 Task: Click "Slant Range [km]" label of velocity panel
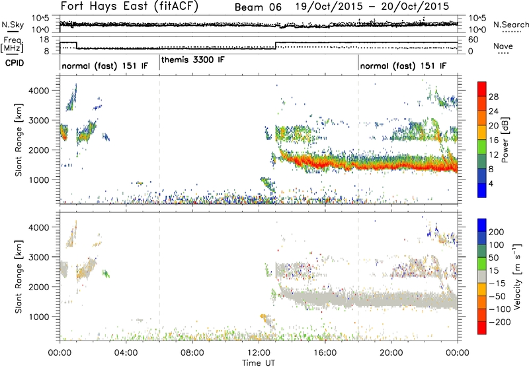point(19,276)
